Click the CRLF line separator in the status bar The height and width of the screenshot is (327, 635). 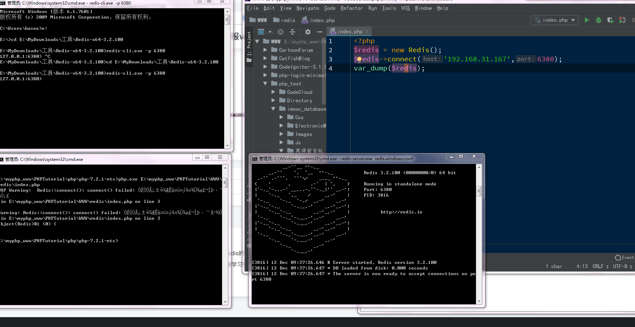600,266
